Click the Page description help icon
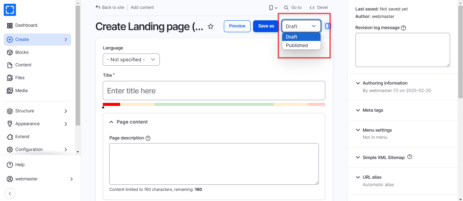 [x=148, y=138]
